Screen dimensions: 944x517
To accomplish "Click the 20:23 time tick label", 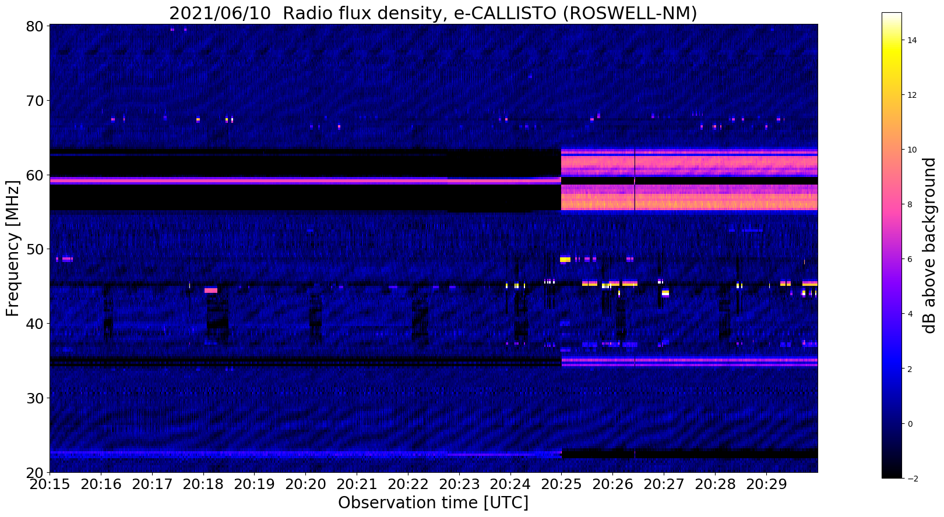I will pyautogui.click(x=459, y=484).
